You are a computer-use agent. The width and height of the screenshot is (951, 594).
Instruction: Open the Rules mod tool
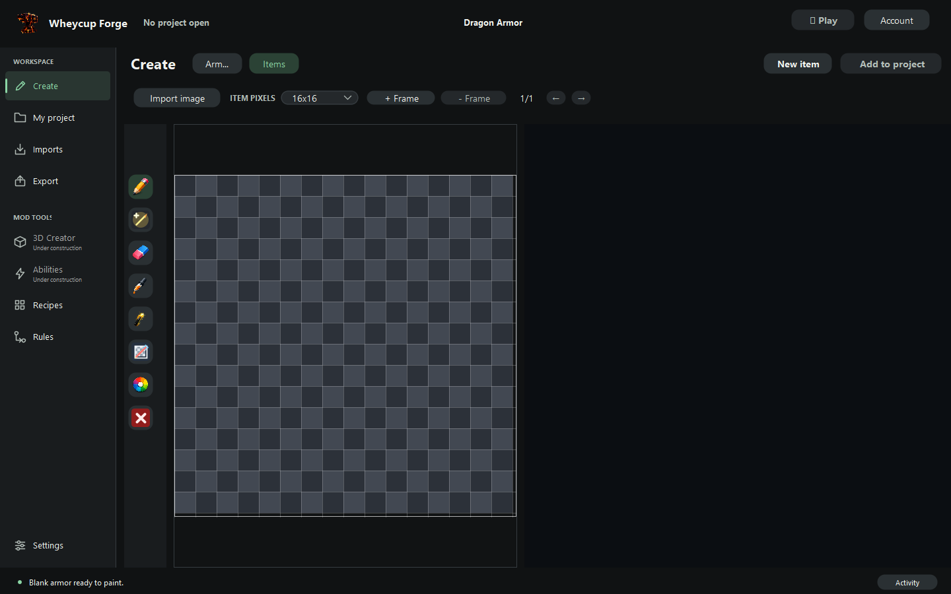point(58,337)
